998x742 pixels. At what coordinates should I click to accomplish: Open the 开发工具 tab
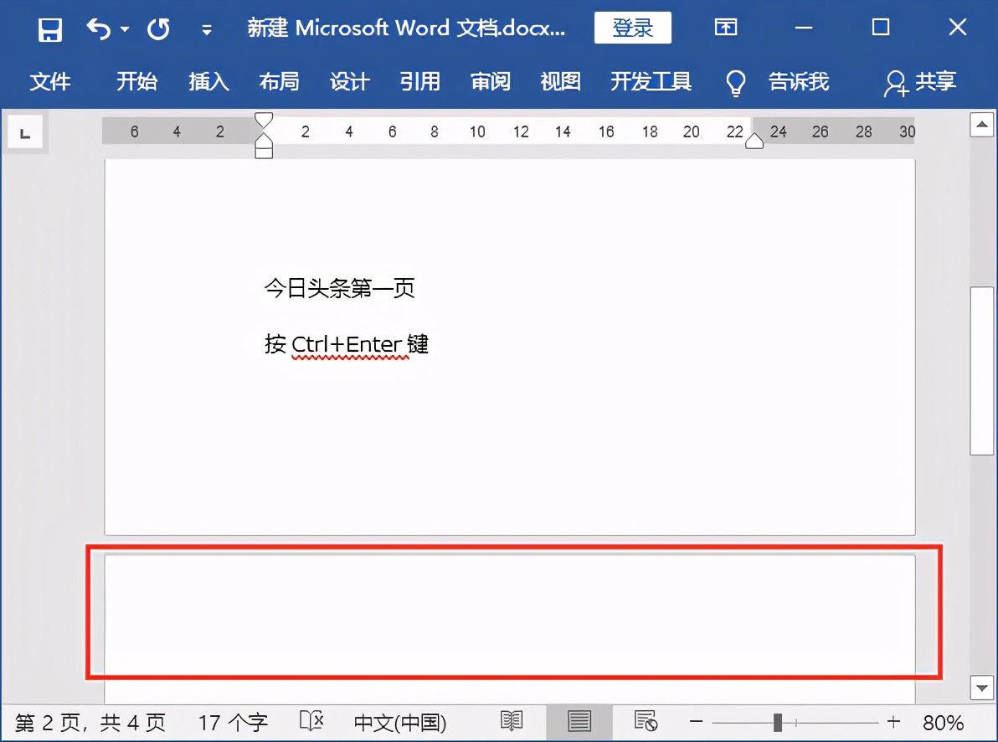pos(651,81)
